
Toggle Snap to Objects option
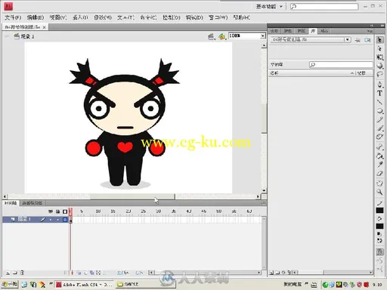coord(379,251)
